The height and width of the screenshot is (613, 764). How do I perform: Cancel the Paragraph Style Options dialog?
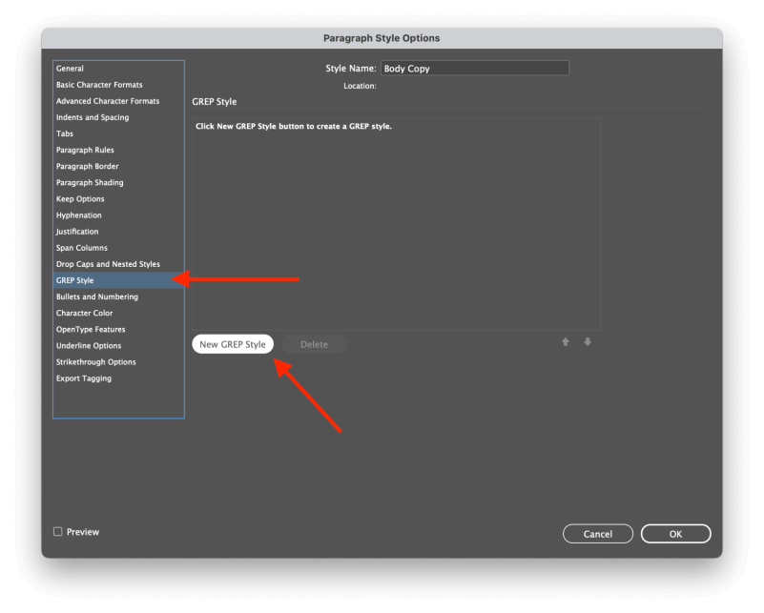[x=598, y=534]
